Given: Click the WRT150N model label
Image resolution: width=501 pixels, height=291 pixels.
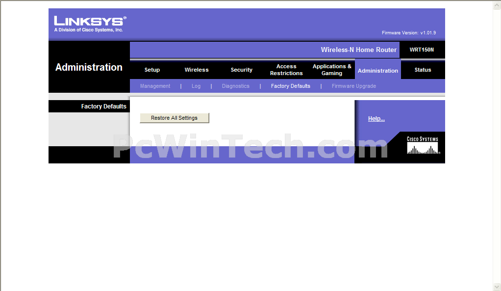Looking at the screenshot, I should tap(422, 50).
